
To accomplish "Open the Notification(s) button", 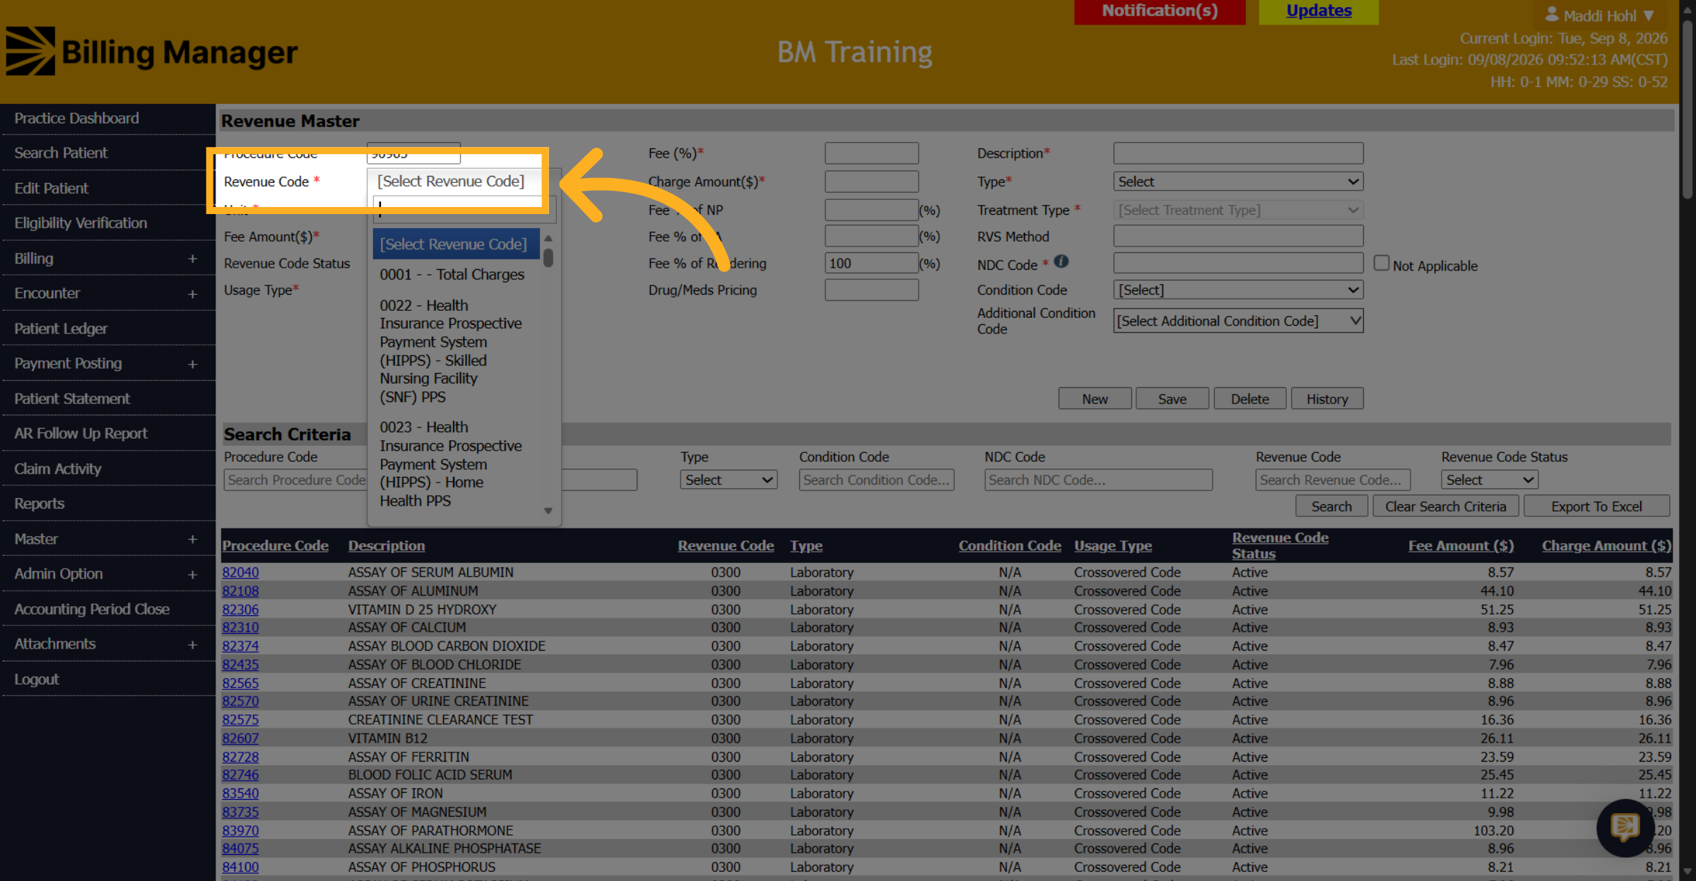I will 1160,11.
